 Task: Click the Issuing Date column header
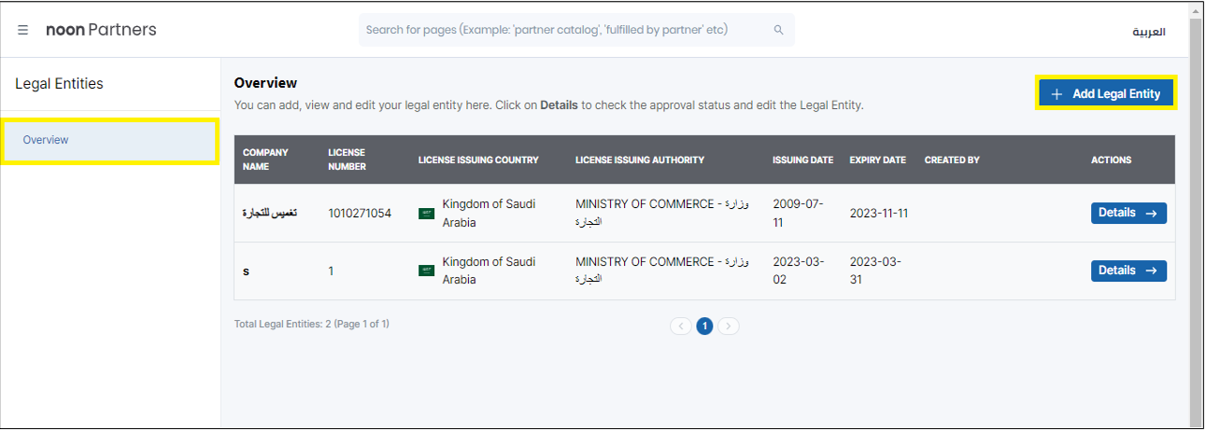pos(802,160)
